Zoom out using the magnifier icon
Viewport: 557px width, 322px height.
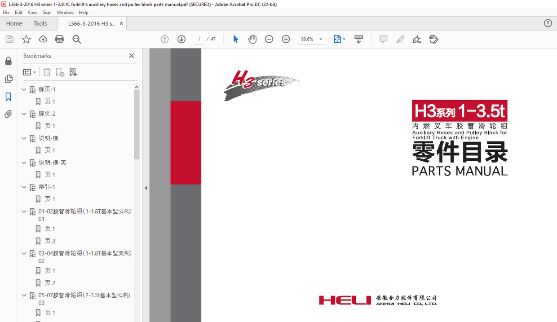[76, 39]
